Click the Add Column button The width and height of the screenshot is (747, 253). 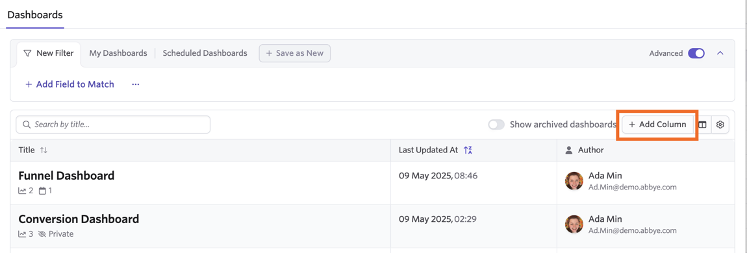tap(657, 125)
